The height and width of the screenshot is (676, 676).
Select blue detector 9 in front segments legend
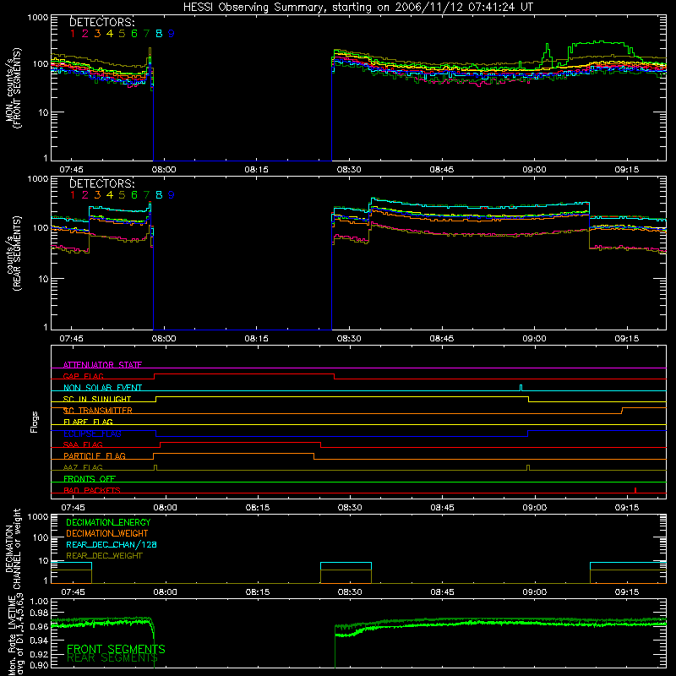[172, 34]
